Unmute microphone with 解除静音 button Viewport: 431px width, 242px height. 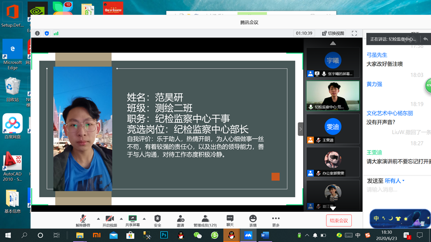pos(83,220)
